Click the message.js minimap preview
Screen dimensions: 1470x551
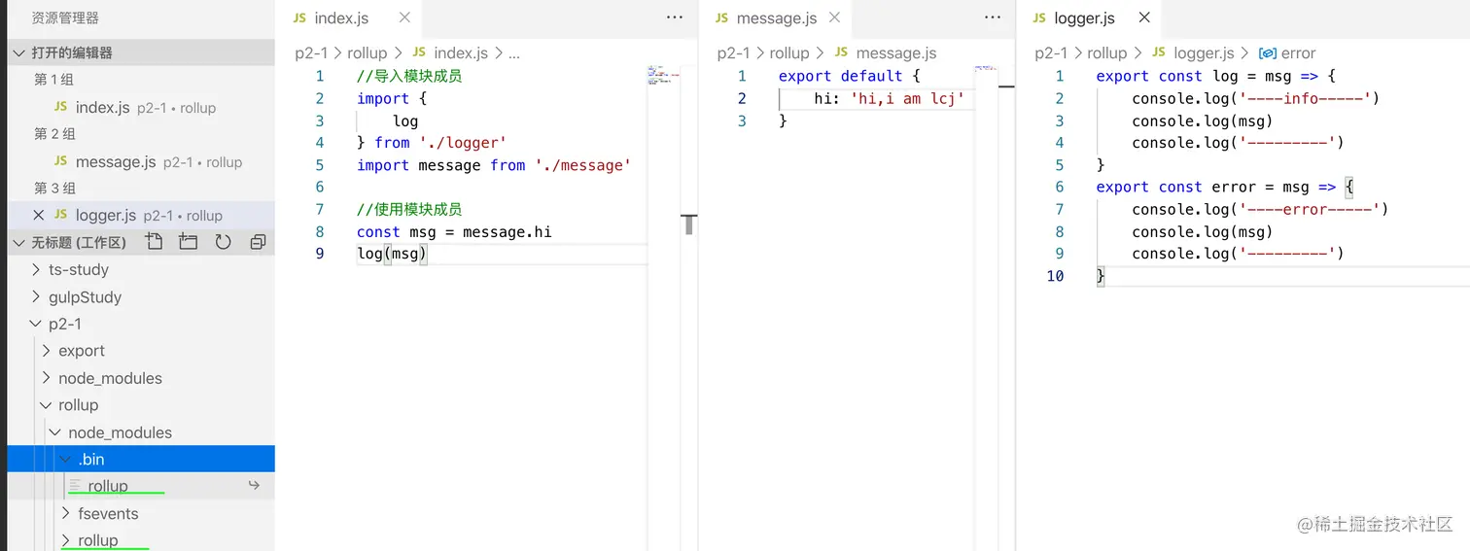(984, 69)
